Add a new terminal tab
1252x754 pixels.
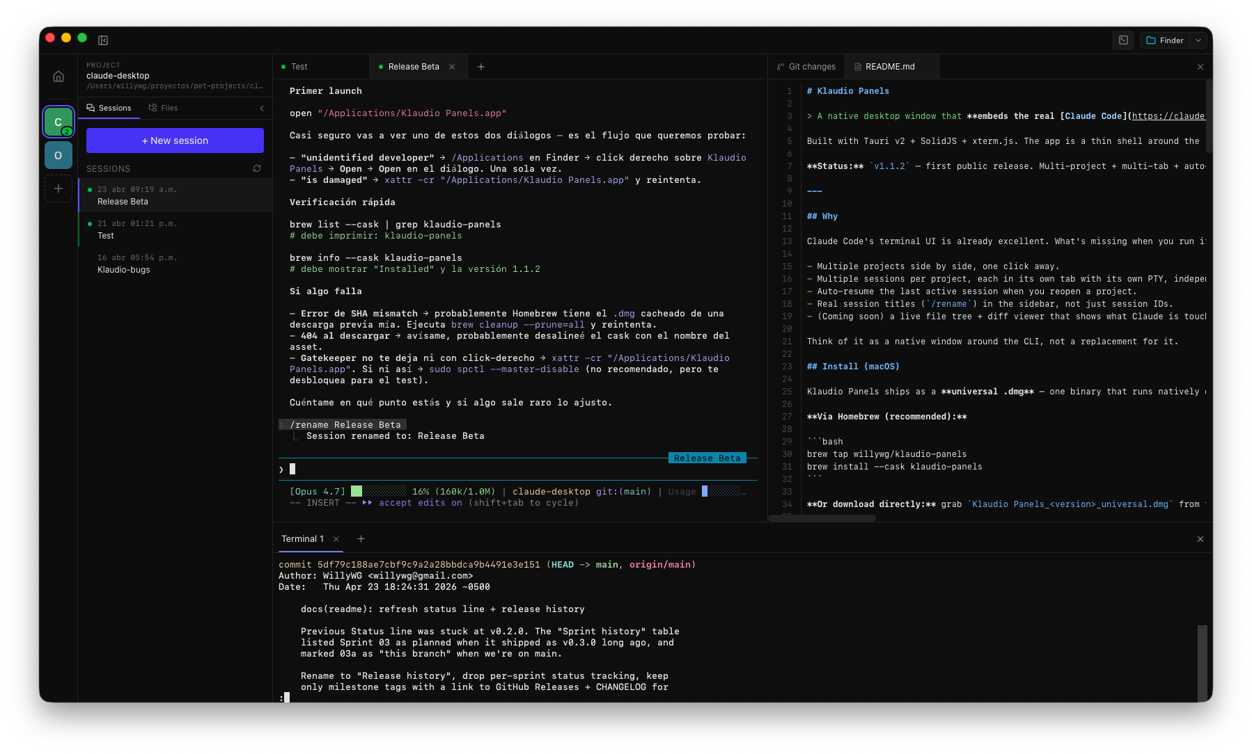point(361,539)
